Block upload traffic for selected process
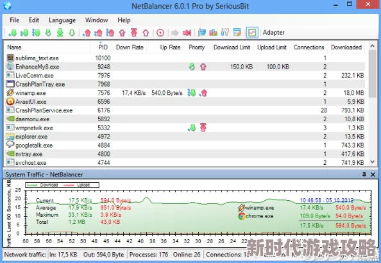 pos(134,33)
